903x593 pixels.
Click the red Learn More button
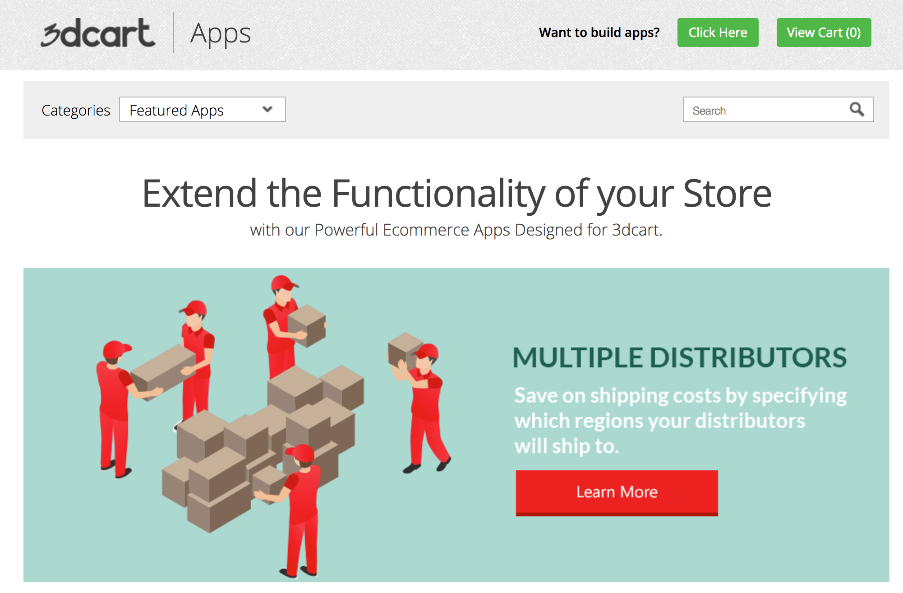point(617,492)
